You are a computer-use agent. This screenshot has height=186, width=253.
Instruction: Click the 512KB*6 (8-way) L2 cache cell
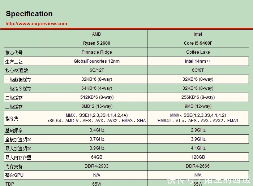97,97
